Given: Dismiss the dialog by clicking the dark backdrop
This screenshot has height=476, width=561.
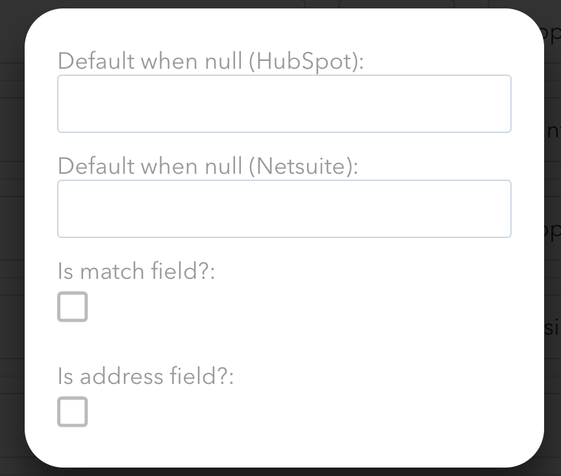Looking at the screenshot, I should point(12,259).
